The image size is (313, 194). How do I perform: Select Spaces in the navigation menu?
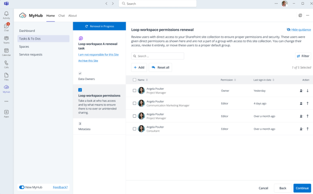[x=24, y=47]
